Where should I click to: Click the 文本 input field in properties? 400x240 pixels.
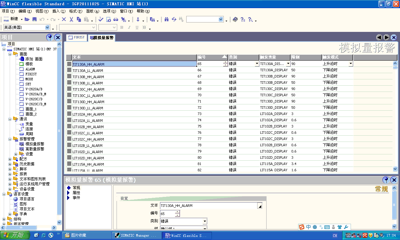(x=208, y=206)
